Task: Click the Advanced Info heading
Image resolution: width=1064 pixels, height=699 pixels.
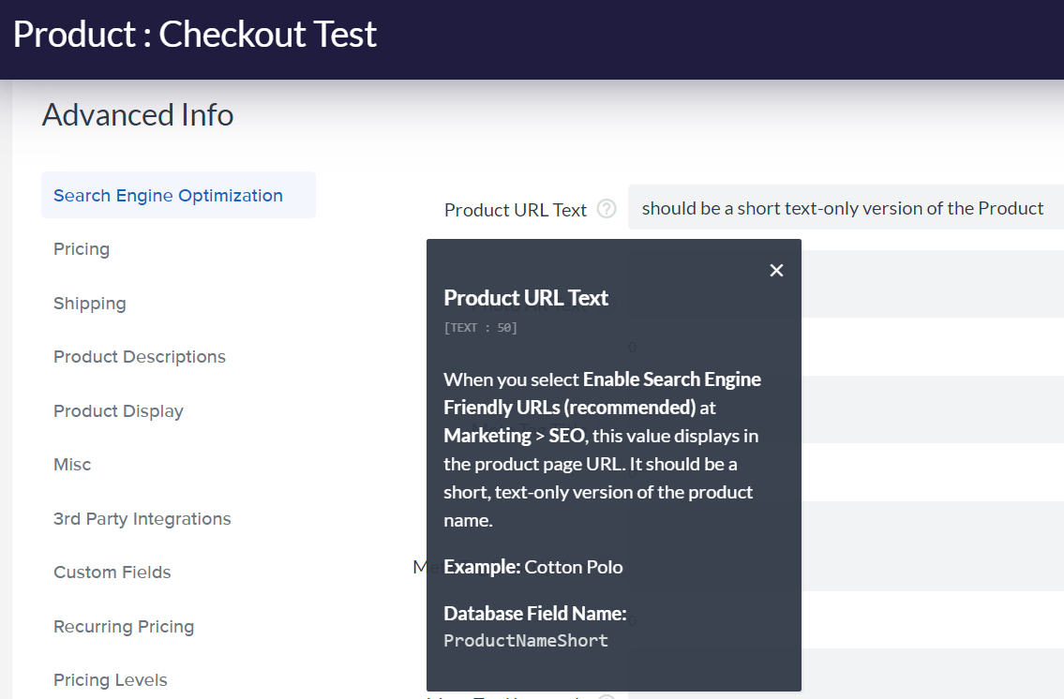Action: coord(138,115)
